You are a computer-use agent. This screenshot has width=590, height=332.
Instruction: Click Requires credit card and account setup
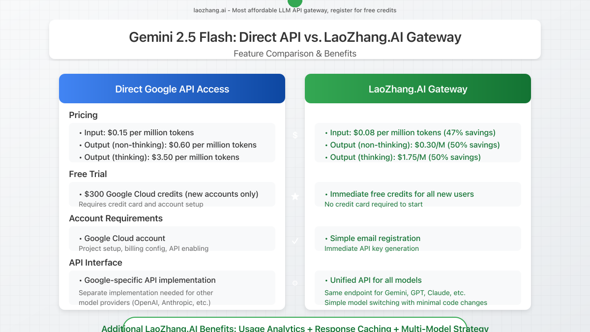pos(141,204)
